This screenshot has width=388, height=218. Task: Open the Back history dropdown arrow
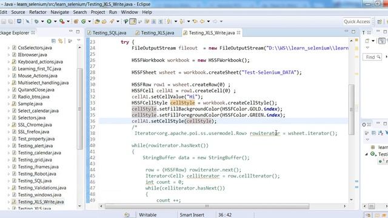click(209, 22)
